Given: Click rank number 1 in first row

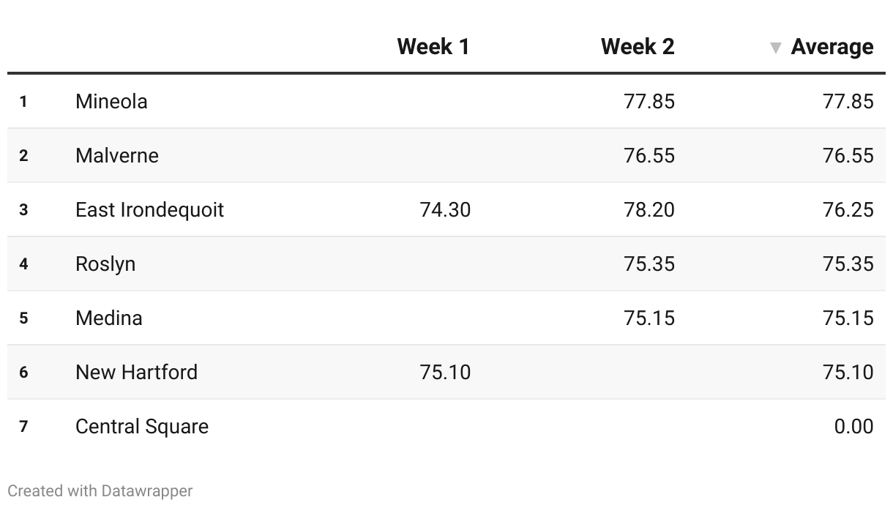Looking at the screenshot, I should 23,101.
